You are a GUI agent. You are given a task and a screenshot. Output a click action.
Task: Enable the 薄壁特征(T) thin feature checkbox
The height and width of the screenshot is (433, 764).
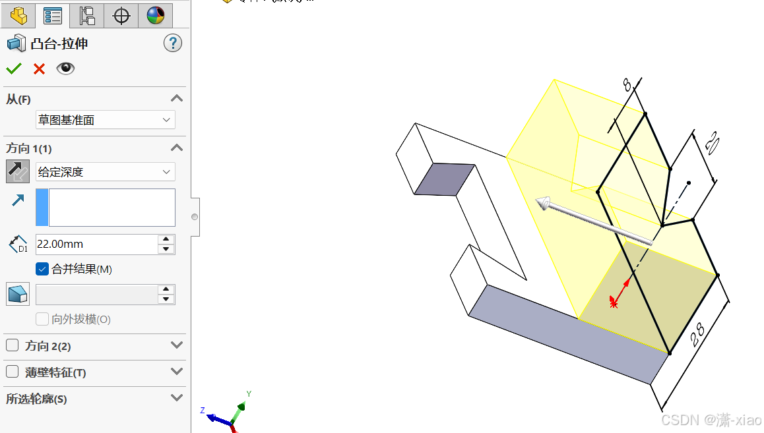(x=12, y=372)
